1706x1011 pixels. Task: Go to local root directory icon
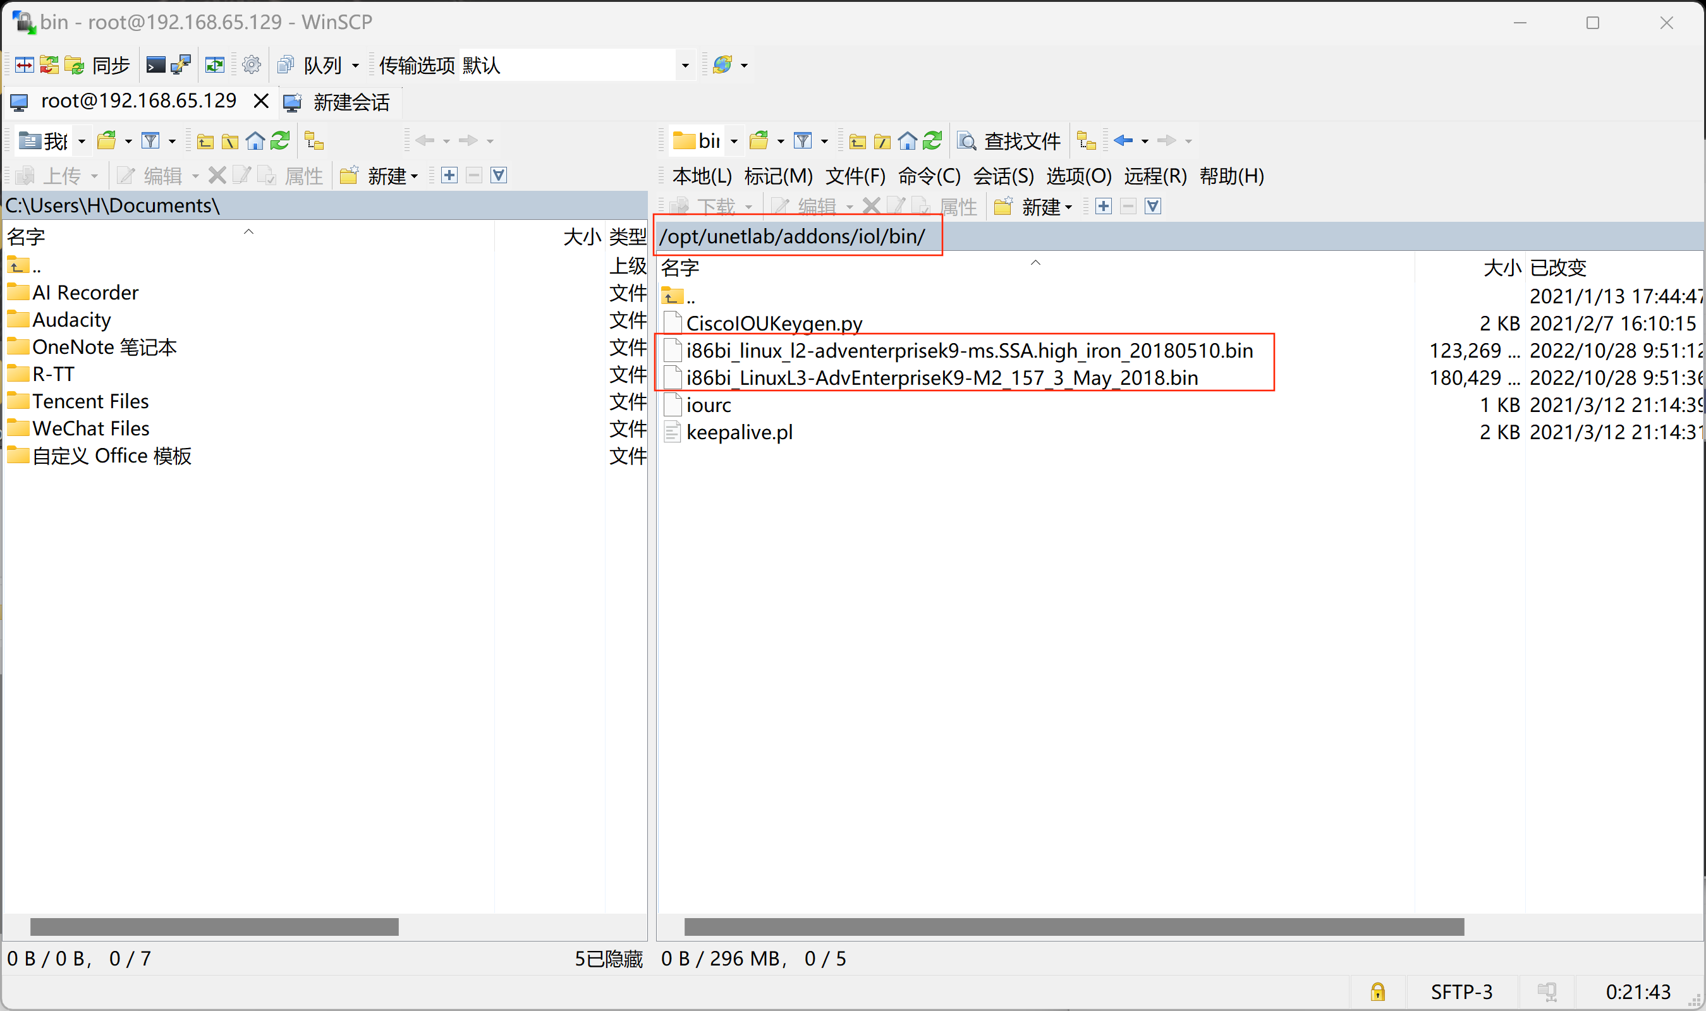229,141
